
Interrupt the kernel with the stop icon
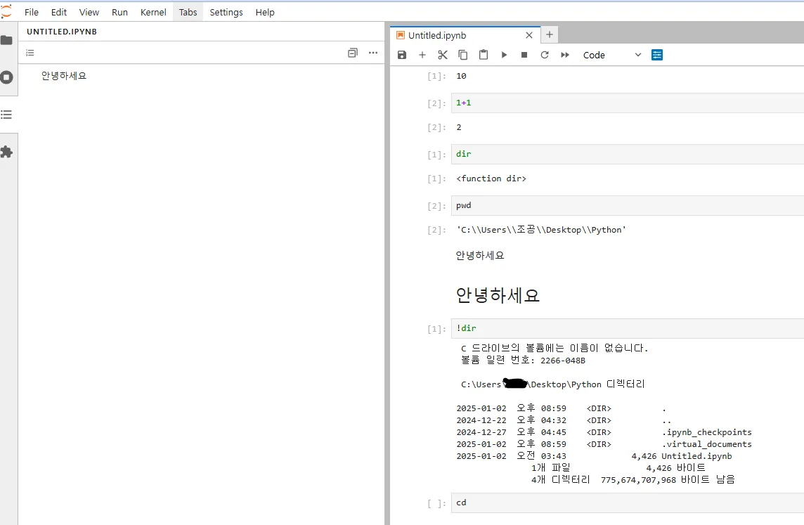coord(524,55)
